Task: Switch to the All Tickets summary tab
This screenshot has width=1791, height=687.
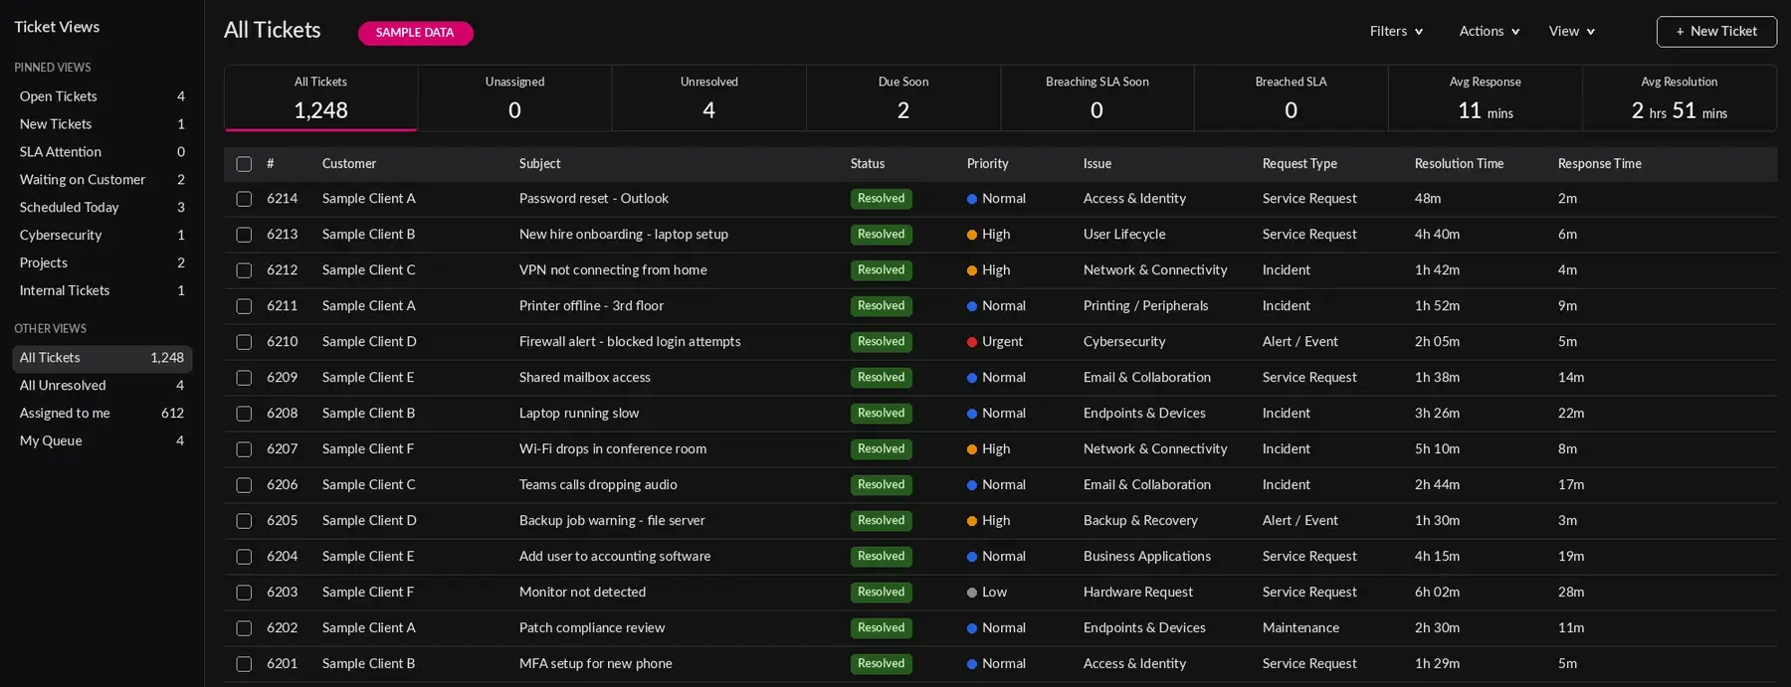Action: (320, 98)
